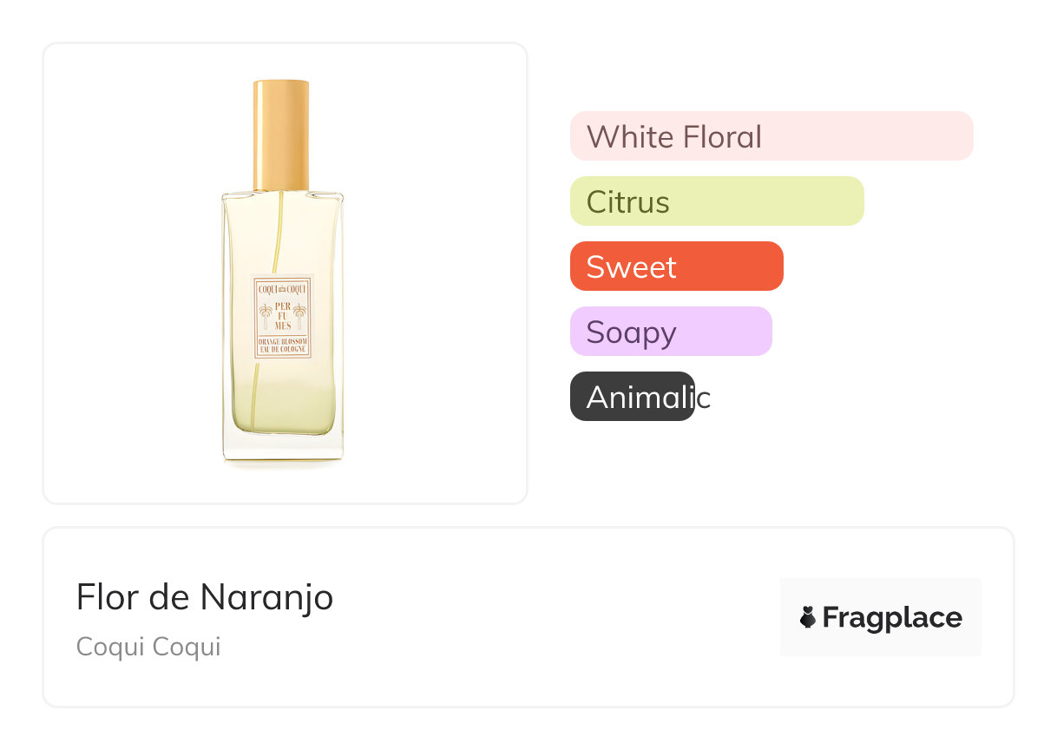This screenshot has height=750, width=1057.
Task: Select the Citrus accord bar
Action: (716, 201)
